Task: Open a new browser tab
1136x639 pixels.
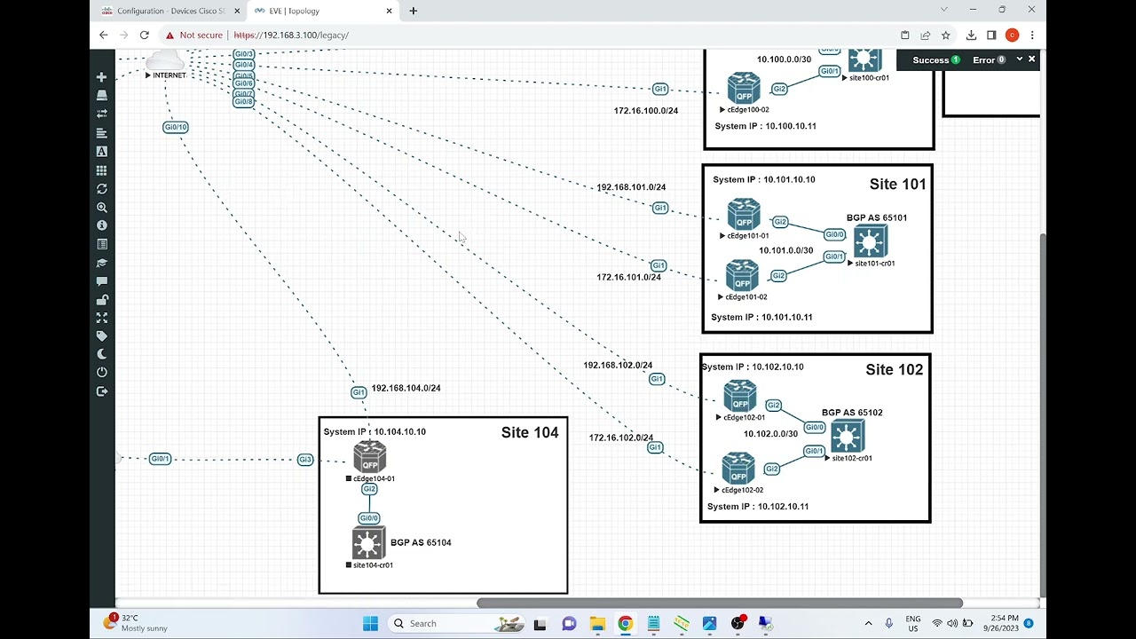Action: (414, 11)
